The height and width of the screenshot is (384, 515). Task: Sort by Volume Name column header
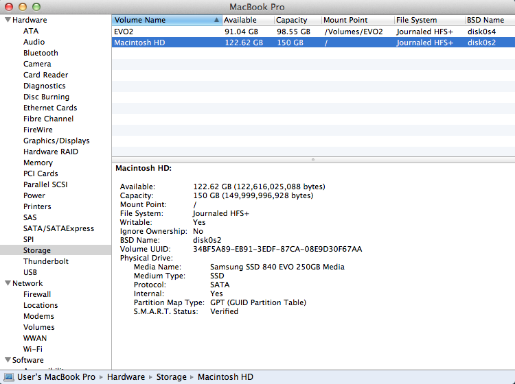pos(167,20)
